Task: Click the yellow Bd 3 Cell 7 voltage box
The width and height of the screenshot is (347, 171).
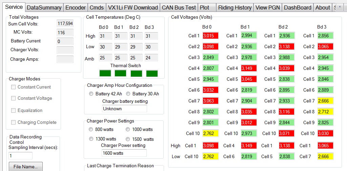Action: pyautogui.click(x=325, y=101)
